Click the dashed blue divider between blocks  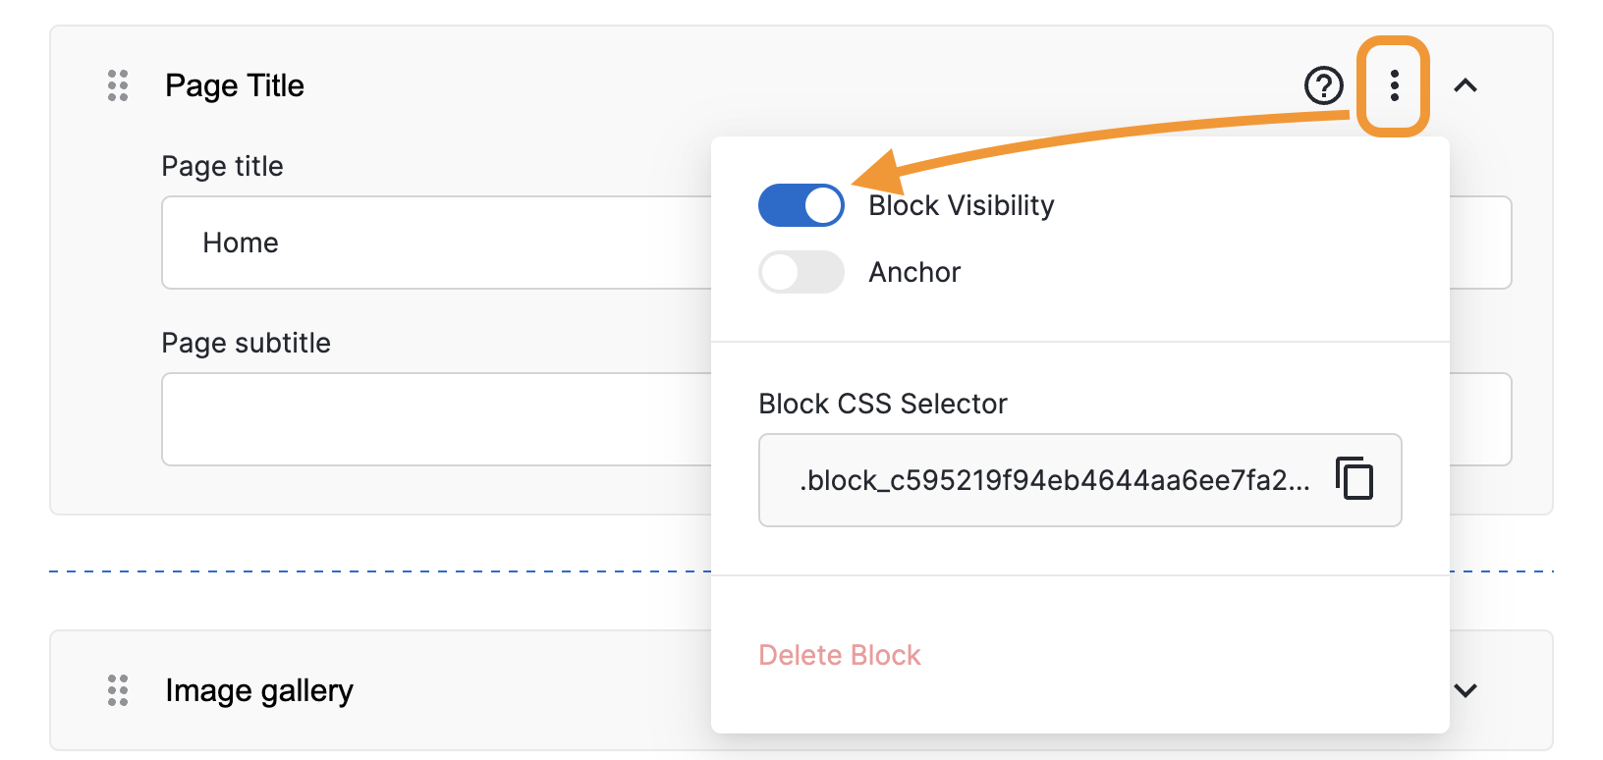(373, 570)
